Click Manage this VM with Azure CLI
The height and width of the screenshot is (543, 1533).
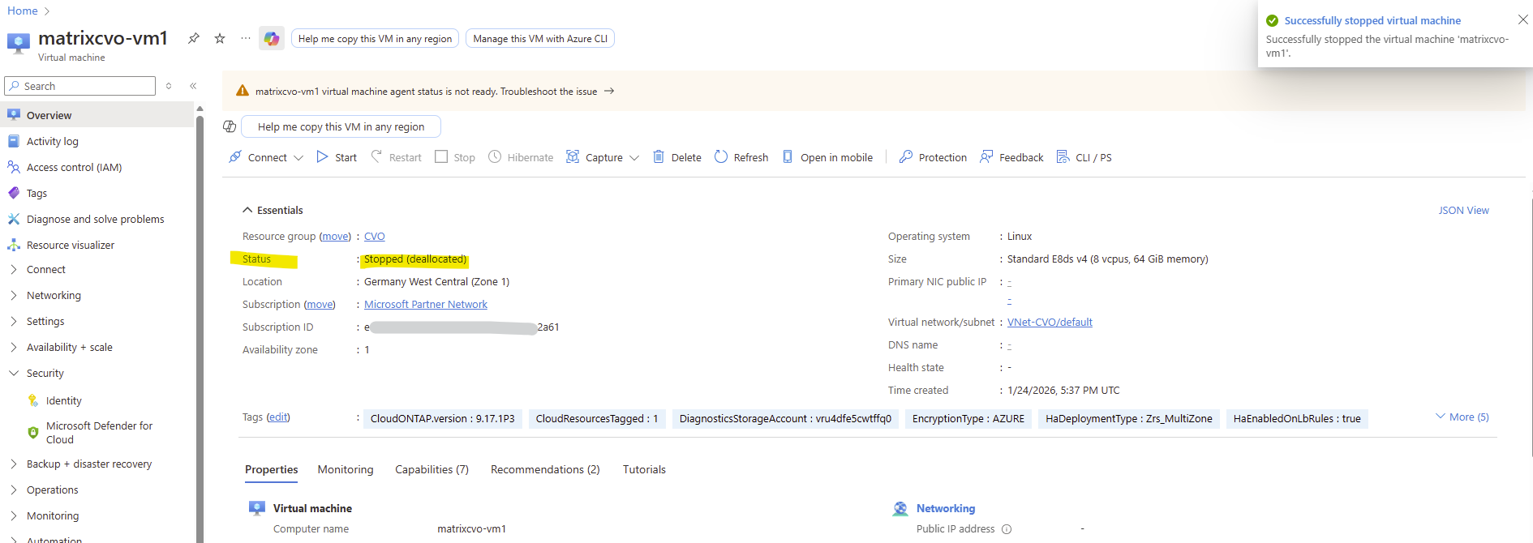click(540, 38)
